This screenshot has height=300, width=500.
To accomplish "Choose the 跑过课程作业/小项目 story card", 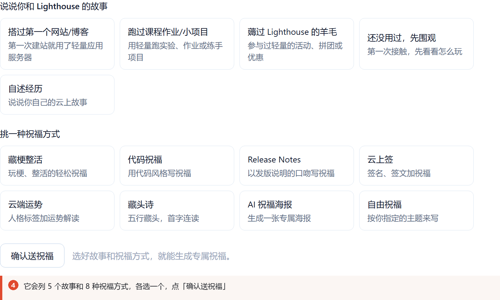I will (177, 44).
